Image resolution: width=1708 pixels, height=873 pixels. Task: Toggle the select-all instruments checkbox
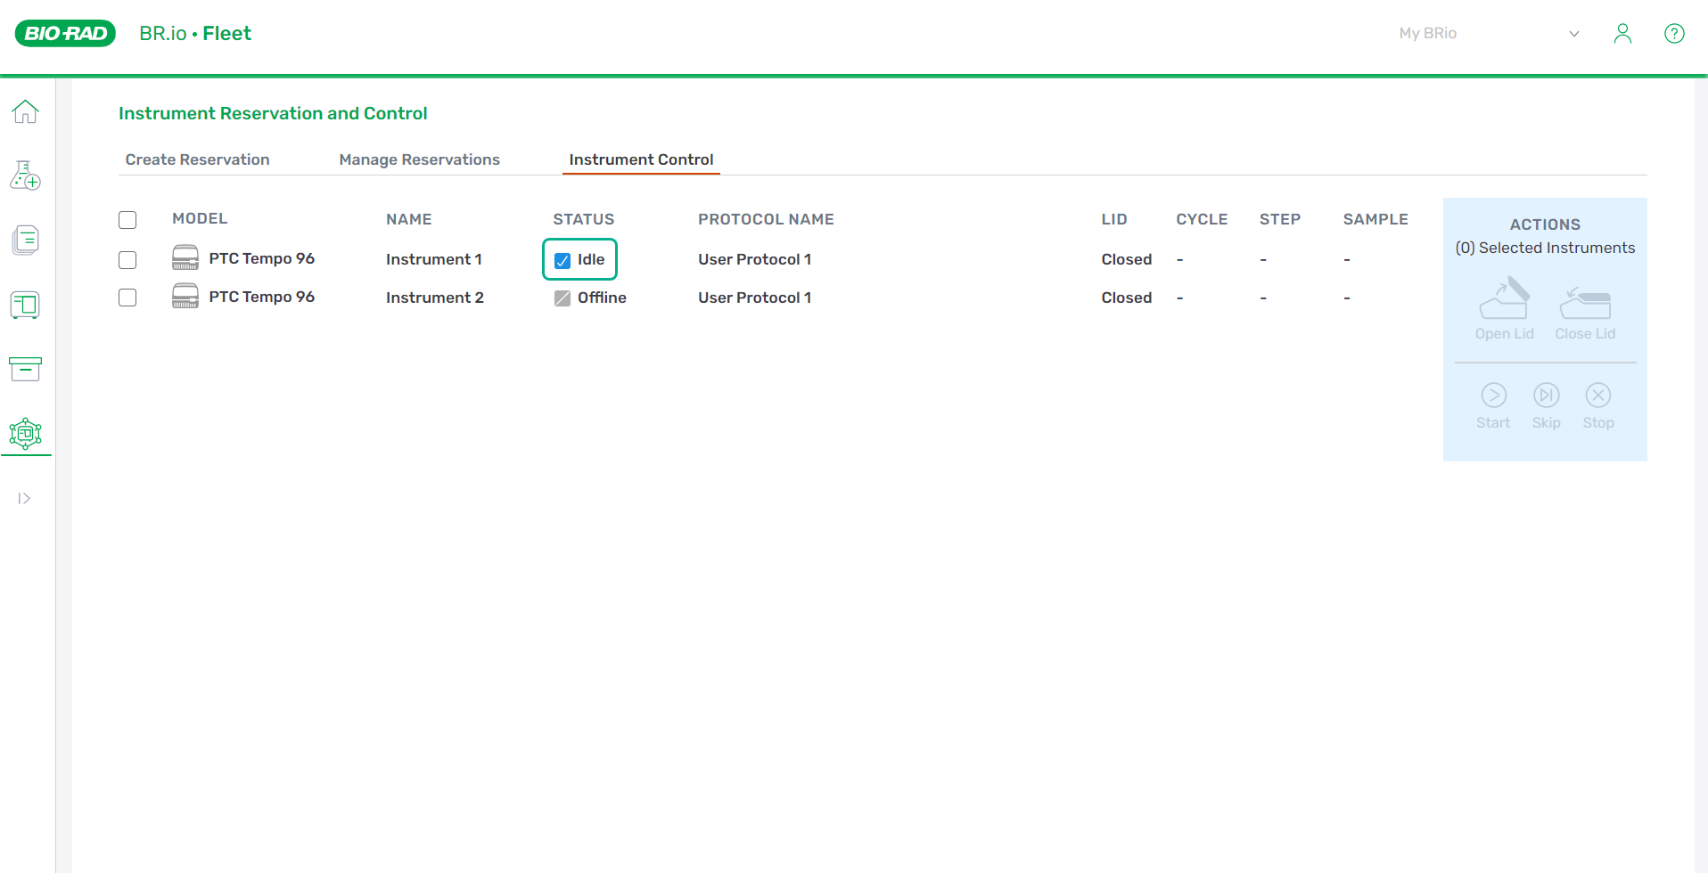[x=127, y=220]
